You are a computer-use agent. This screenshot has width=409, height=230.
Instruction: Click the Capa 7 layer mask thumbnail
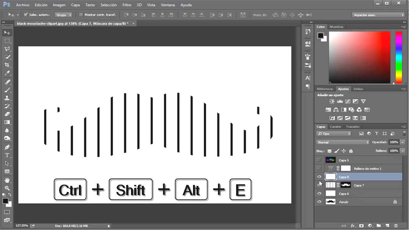click(x=346, y=185)
